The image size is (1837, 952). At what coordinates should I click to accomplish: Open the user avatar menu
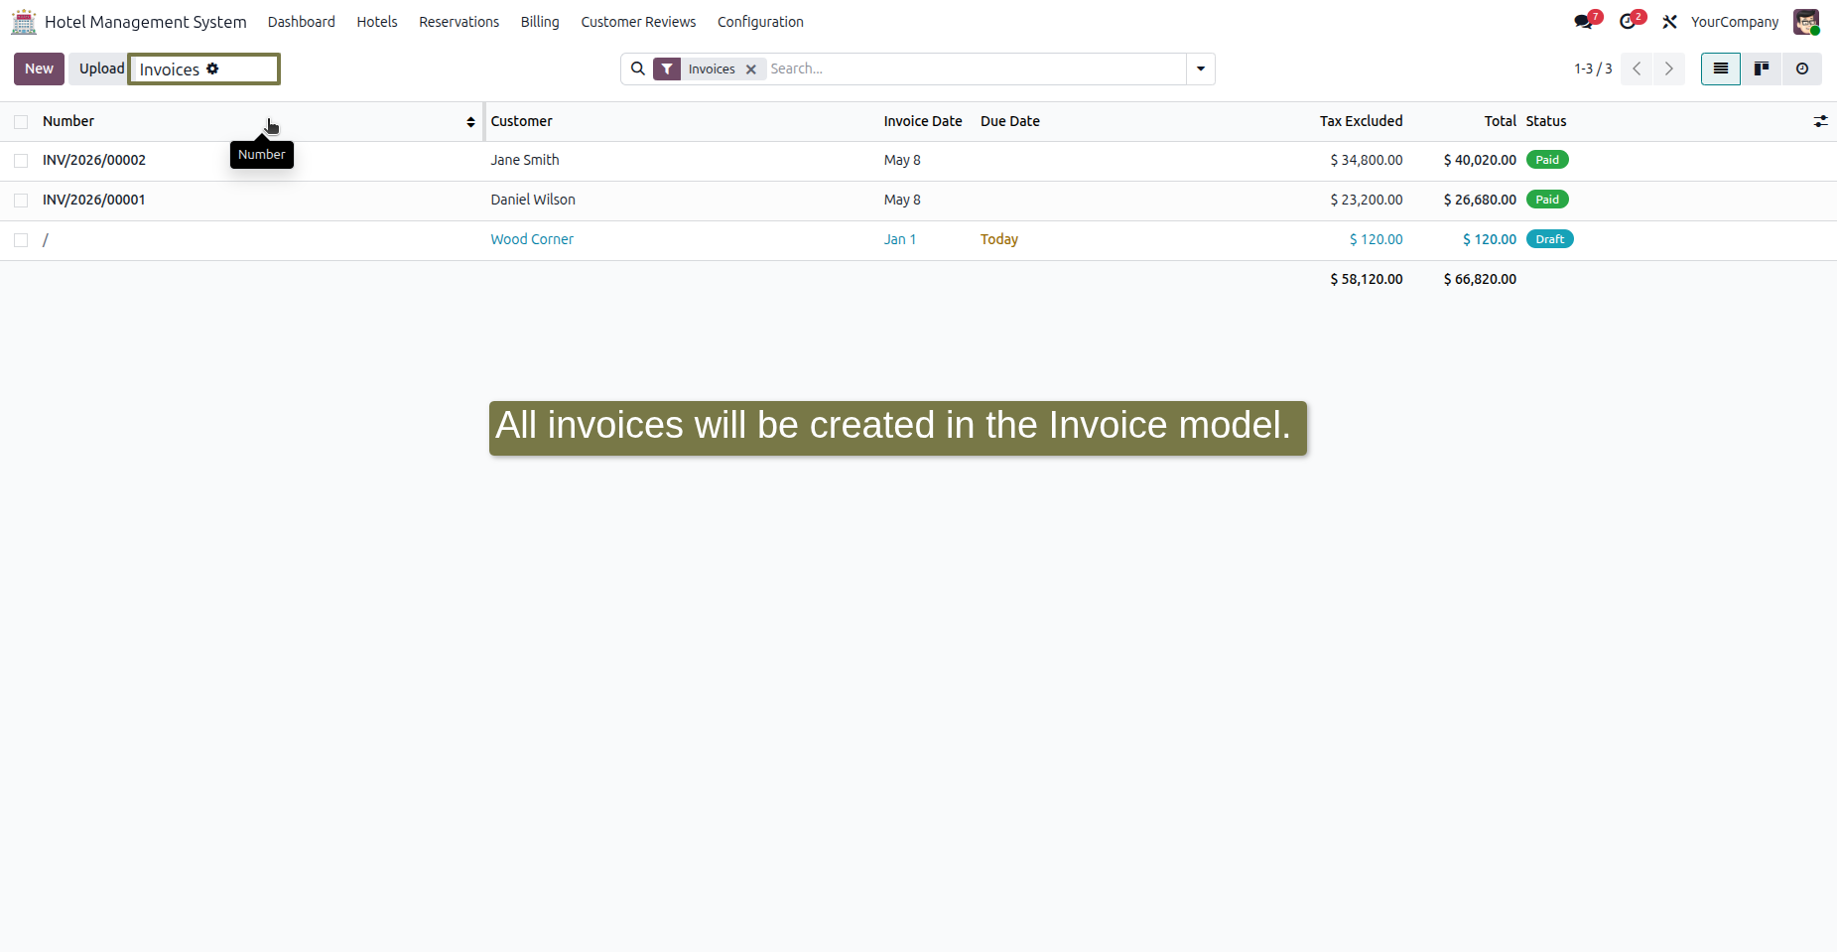[x=1806, y=22]
